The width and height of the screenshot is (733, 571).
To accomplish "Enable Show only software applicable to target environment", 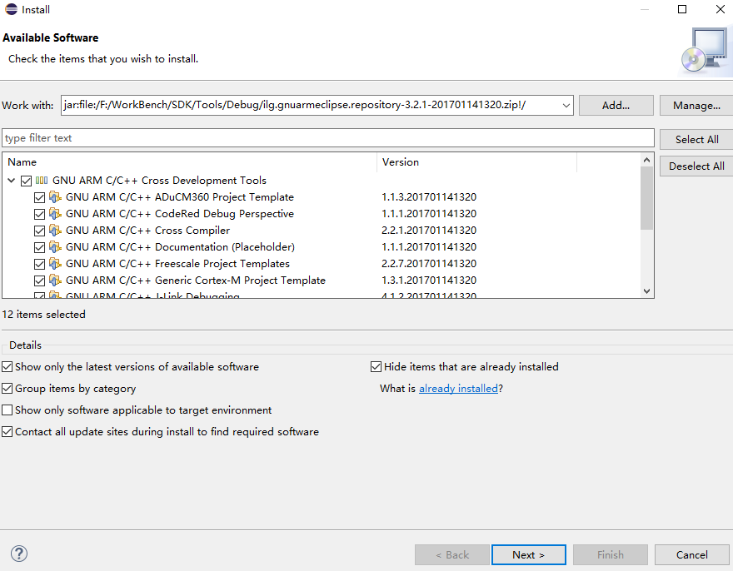I will click(x=7, y=410).
